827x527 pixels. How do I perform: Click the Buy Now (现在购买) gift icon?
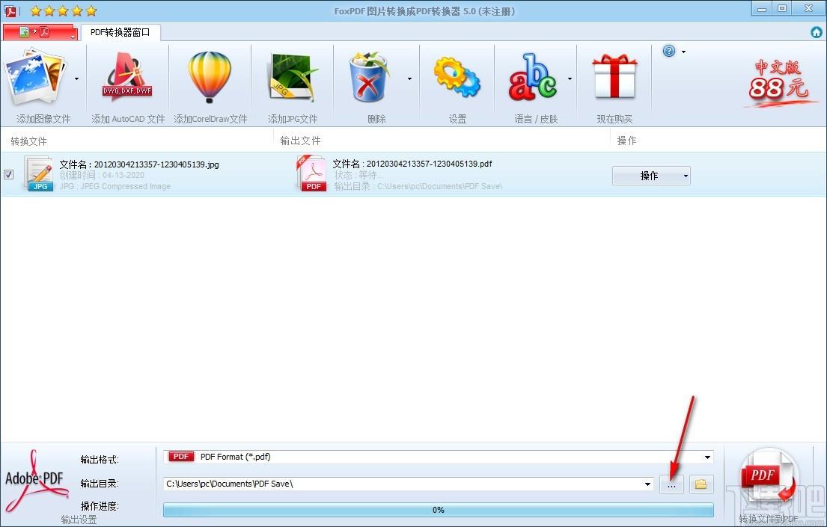614,76
